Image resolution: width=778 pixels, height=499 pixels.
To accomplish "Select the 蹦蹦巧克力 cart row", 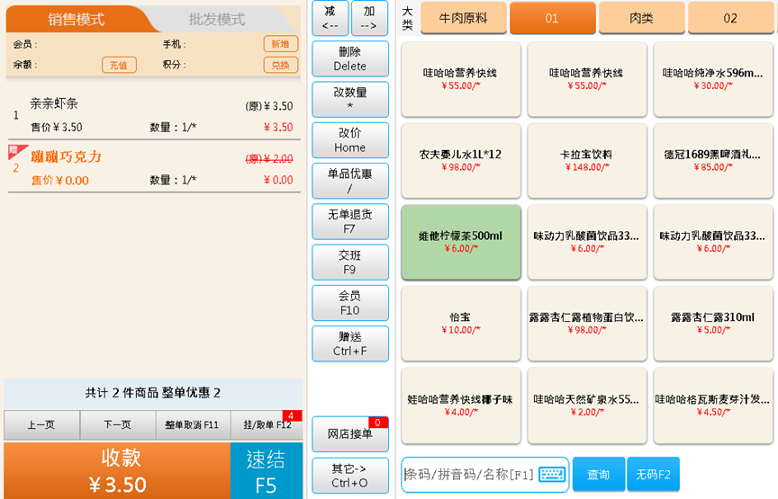I will (x=154, y=167).
